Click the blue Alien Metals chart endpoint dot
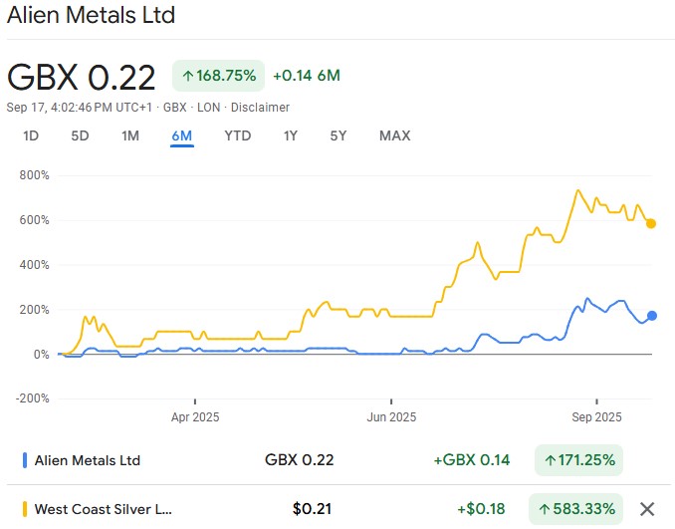This screenshot has width=675, height=529. point(652,316)
